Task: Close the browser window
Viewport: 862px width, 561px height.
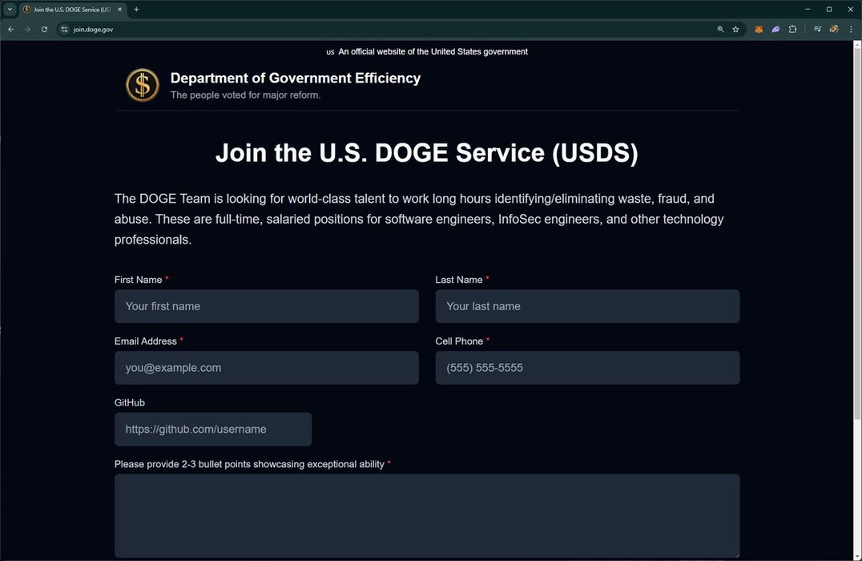Action: click(x=851, y=10)
